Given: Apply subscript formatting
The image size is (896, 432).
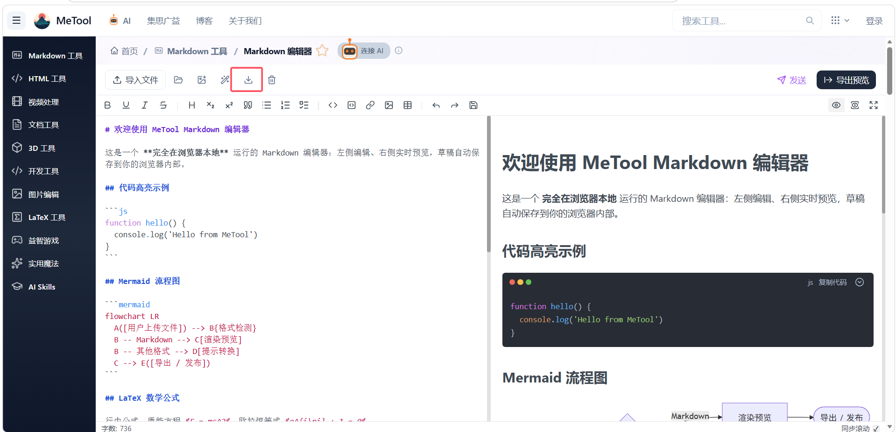Looking at the screenshot, I should coord(211,105).
